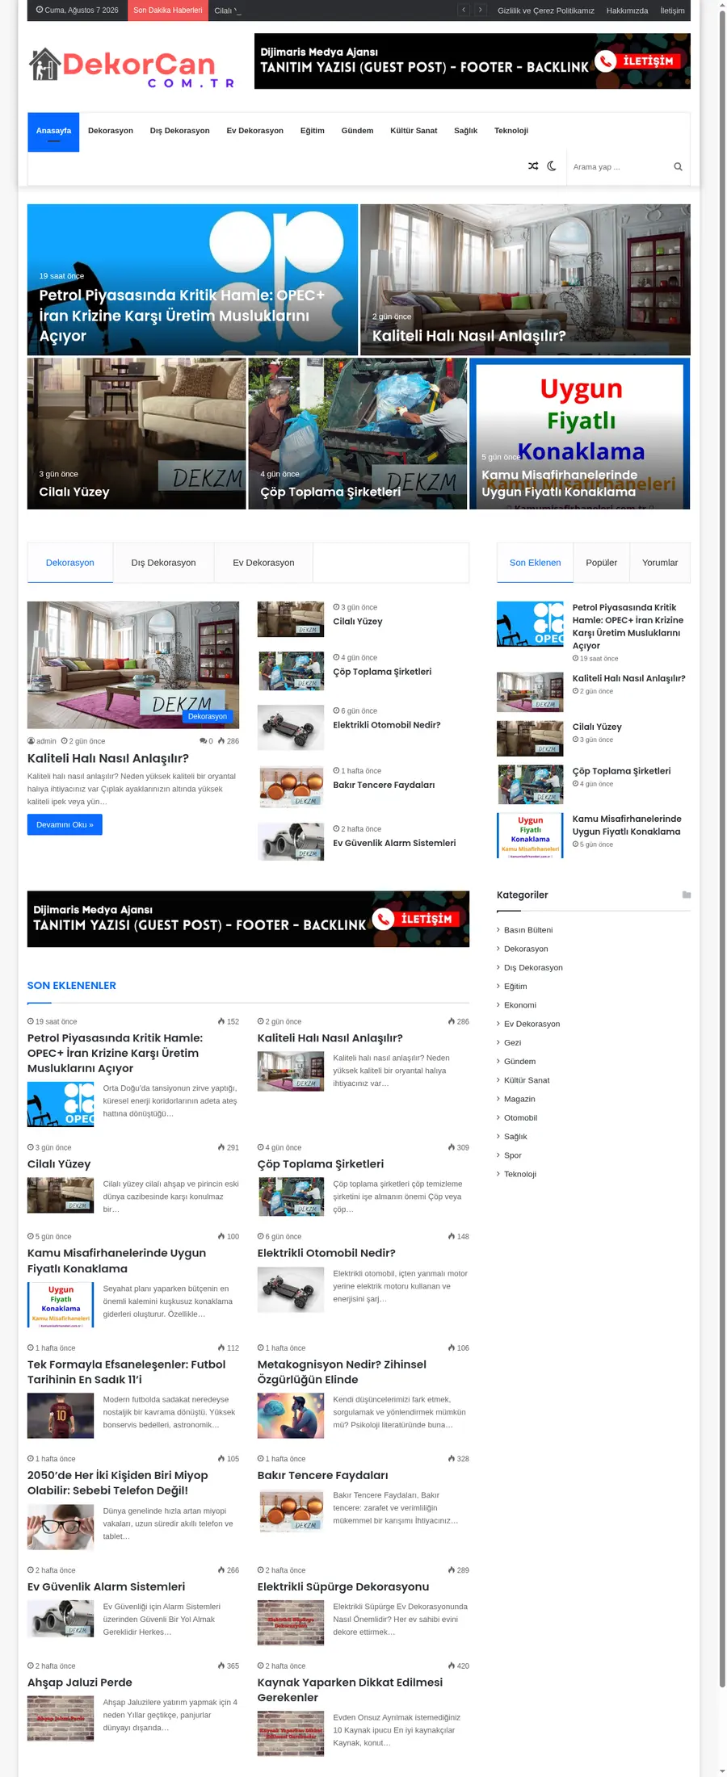Open the Ekonomi category
This screenshot has height=1777, width=727.
tap(520, 1005)
